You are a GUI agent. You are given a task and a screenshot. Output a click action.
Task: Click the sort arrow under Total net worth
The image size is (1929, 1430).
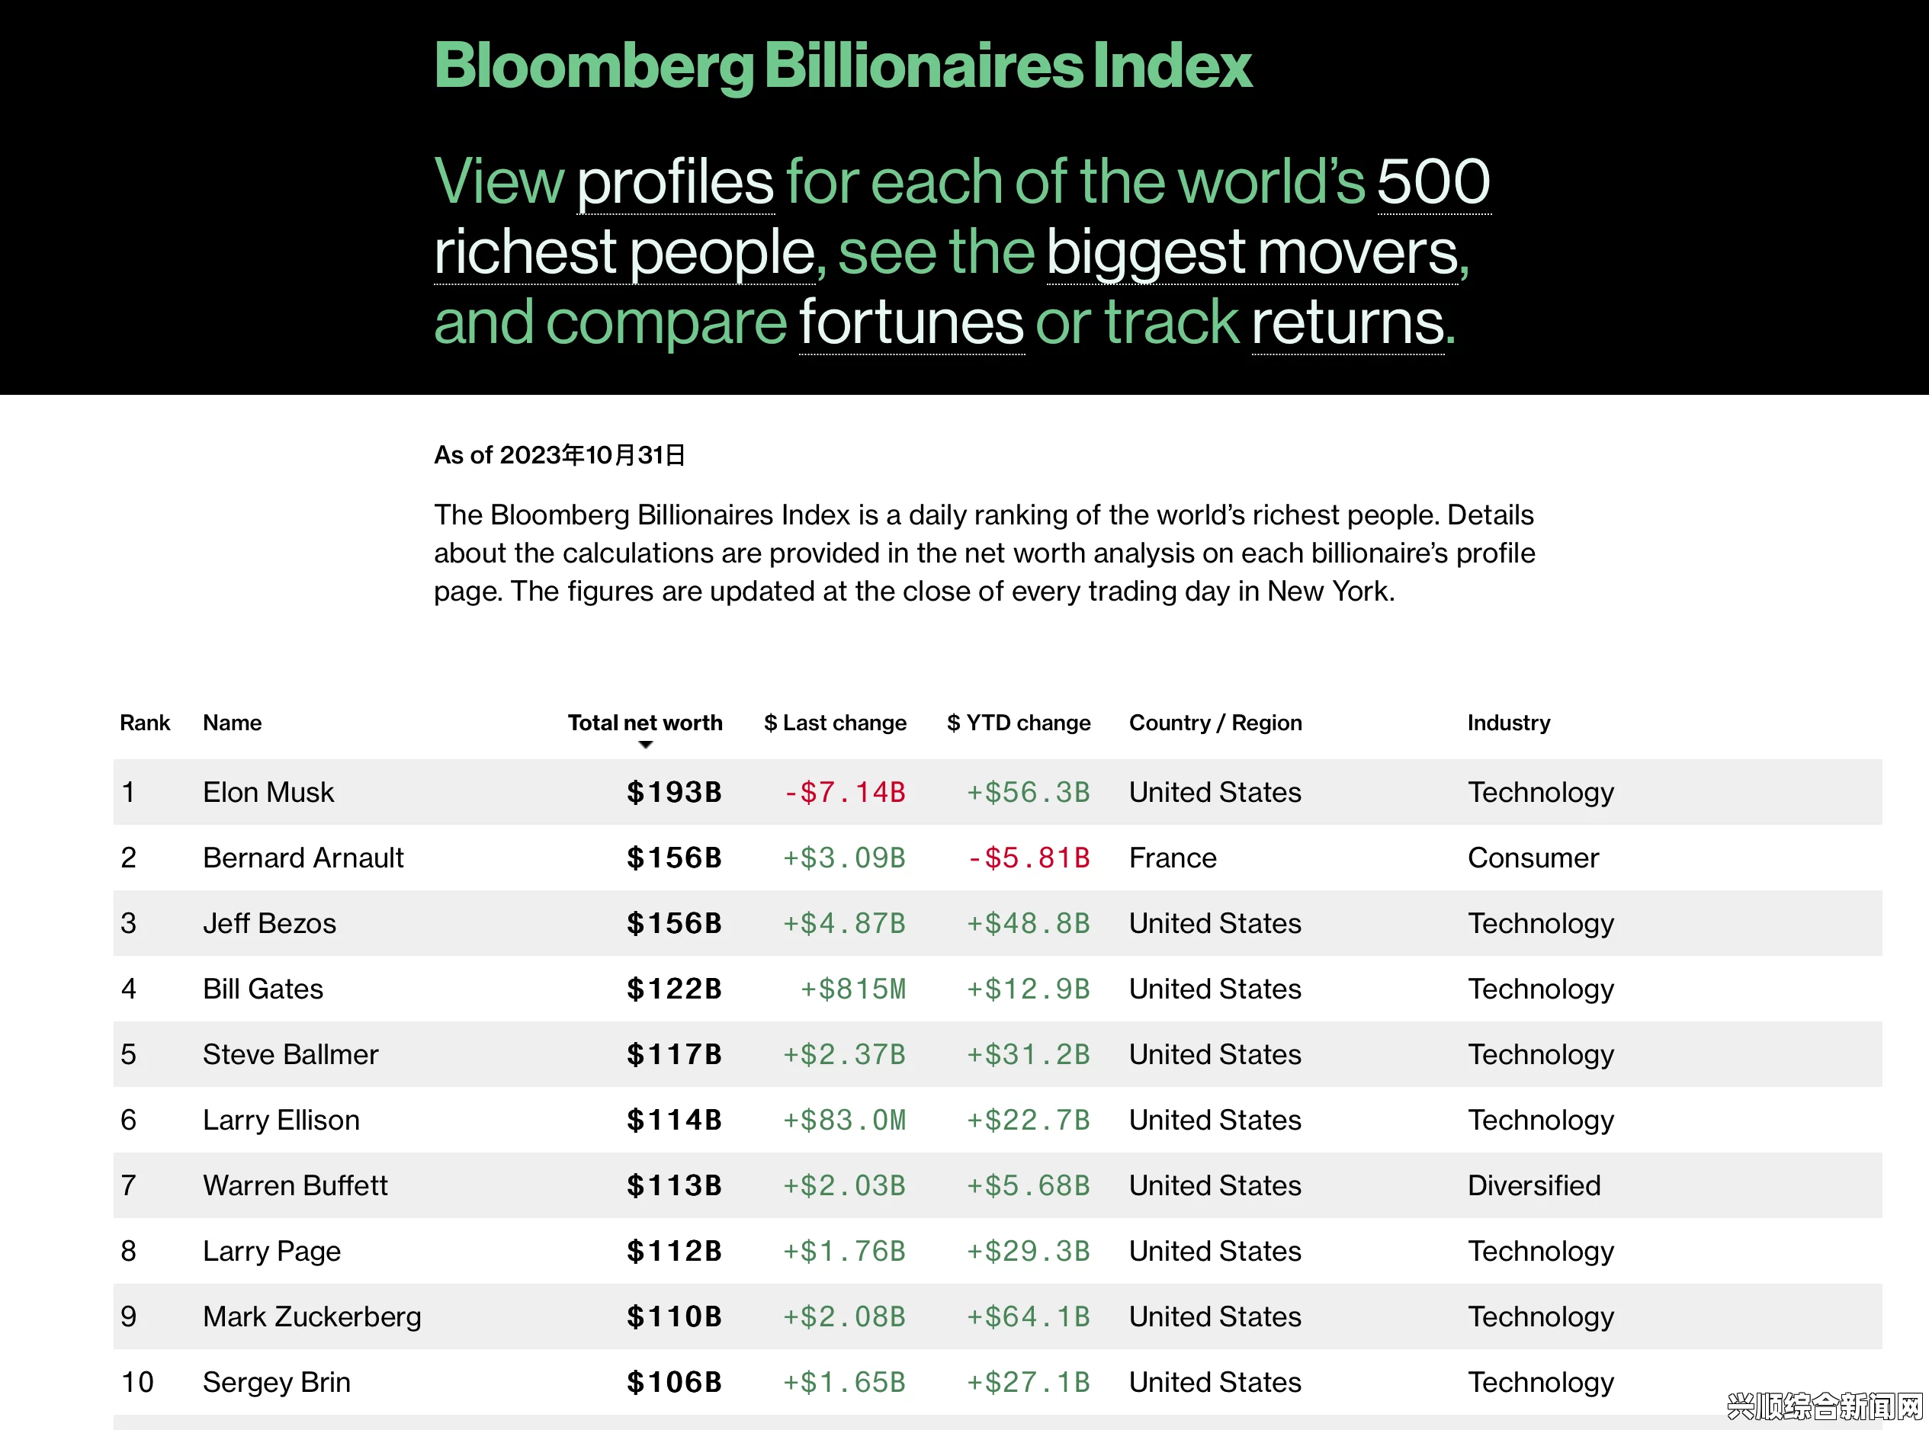[x=645, y=745]
